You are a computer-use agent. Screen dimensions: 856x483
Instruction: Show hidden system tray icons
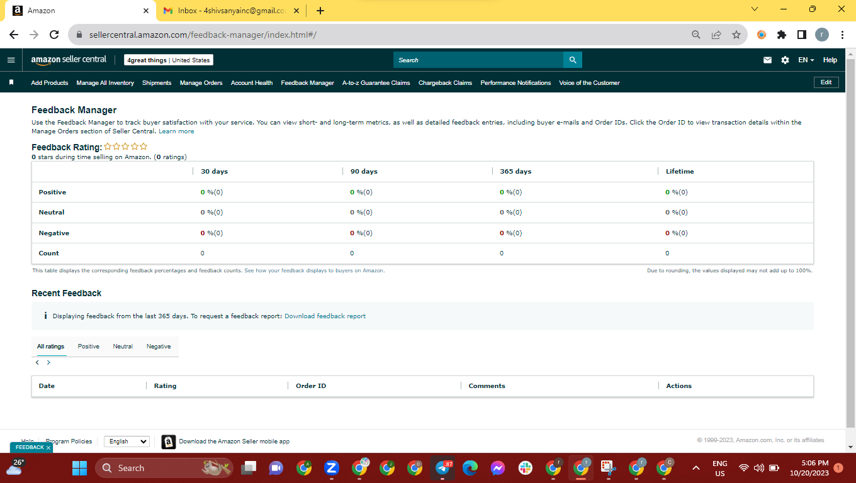tap(696, 468)
